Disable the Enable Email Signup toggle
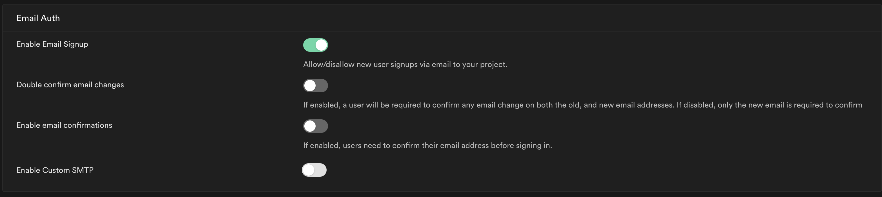Viewport: 882px width, 197px height. (x=315, y=45)
